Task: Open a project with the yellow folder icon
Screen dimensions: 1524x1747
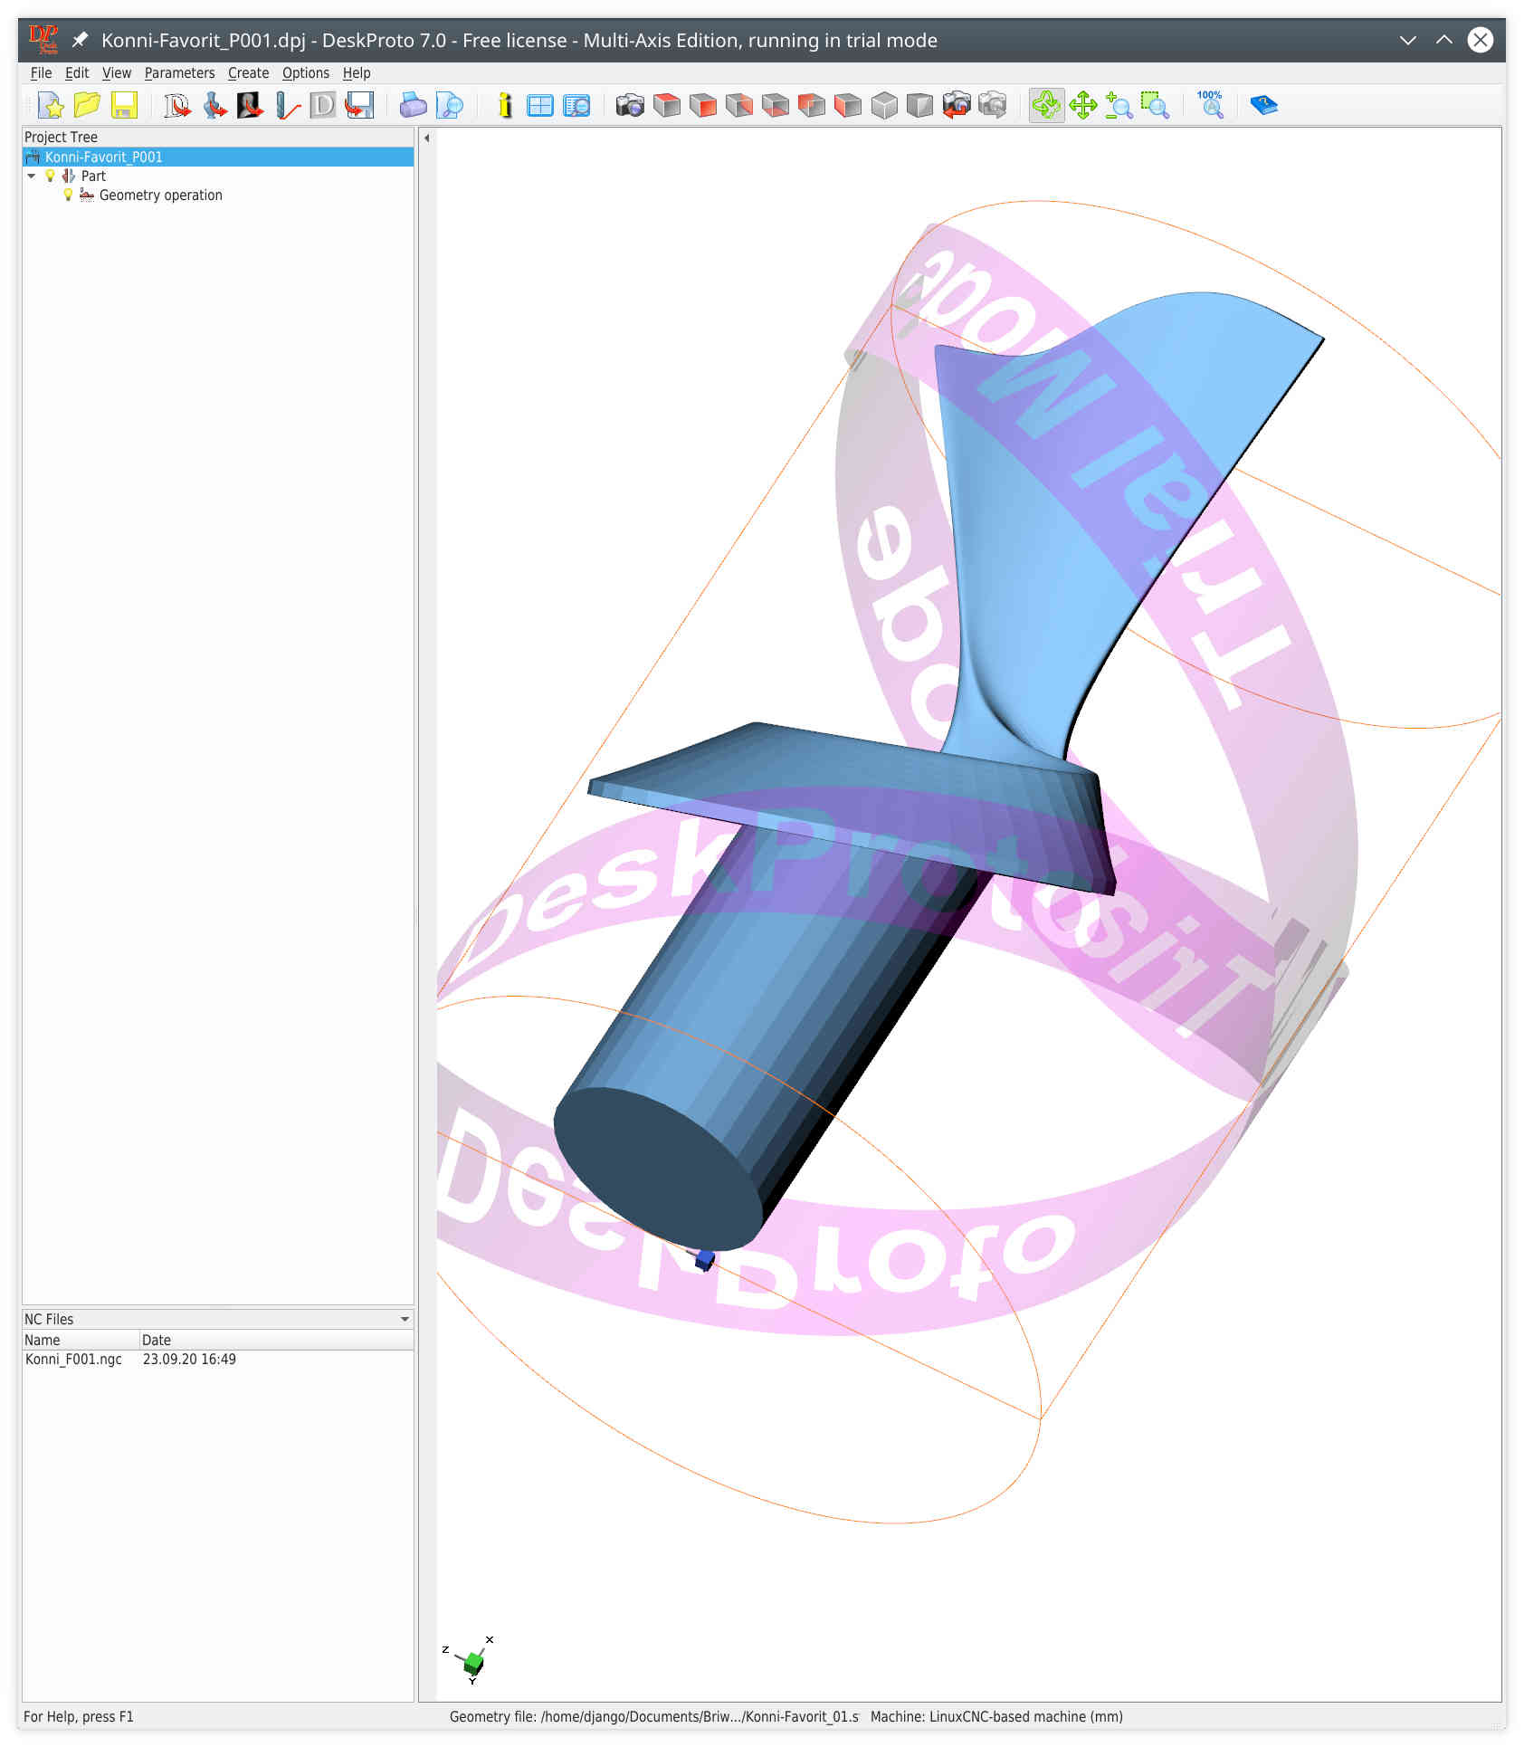Action: [87, 106]
